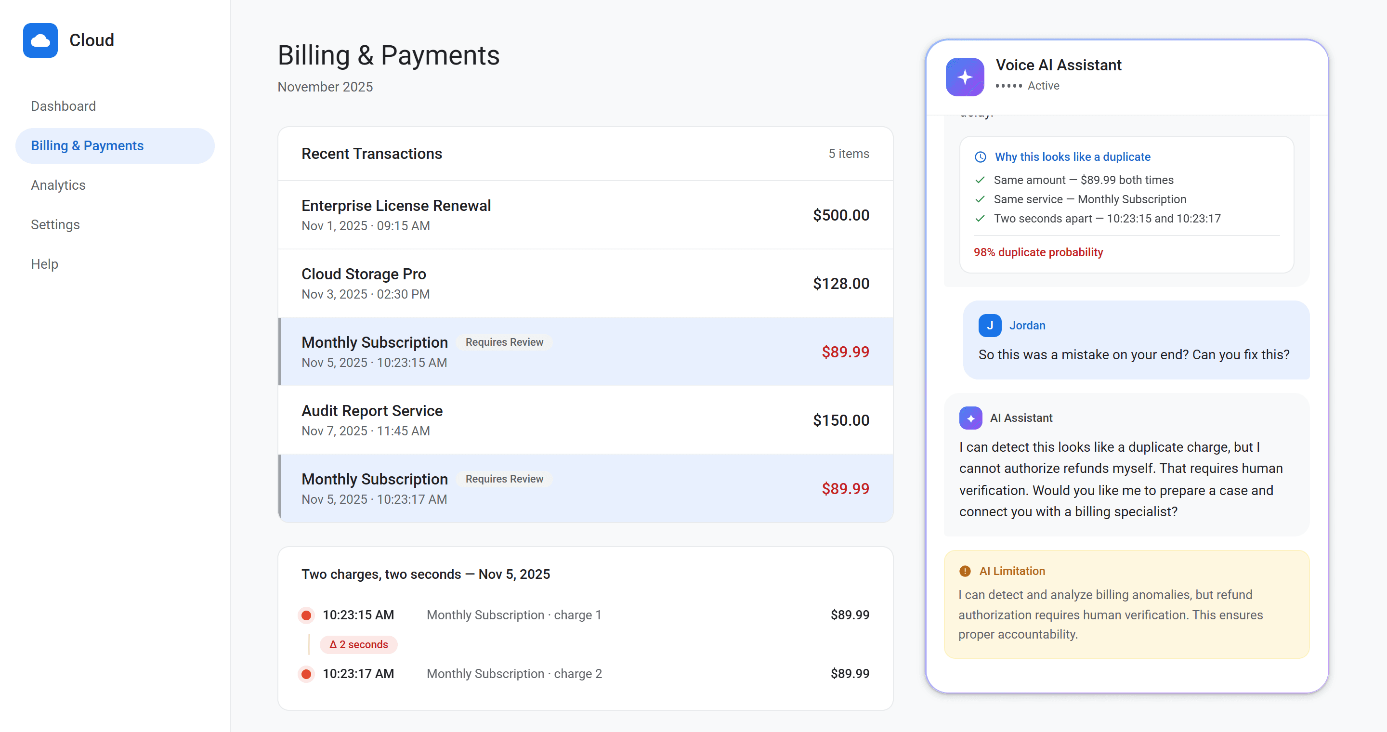This screenshot has height=732, width=1387.
Task: Click the AI Limitation notice card
Action: point(1126,604)
